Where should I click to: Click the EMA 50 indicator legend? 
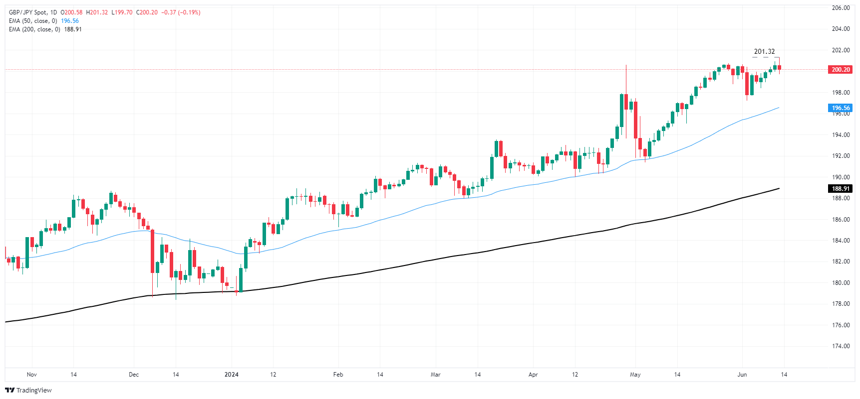coord(33,21)
